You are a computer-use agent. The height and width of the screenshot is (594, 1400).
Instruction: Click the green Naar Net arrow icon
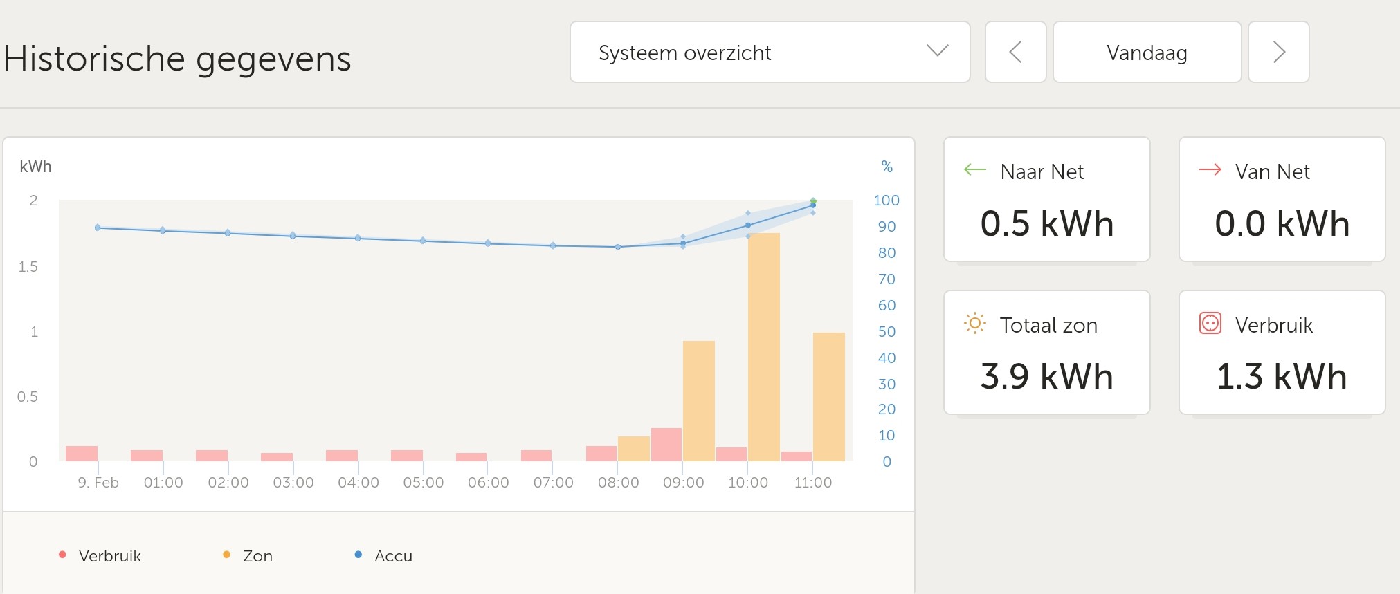[x=974, y=170]
